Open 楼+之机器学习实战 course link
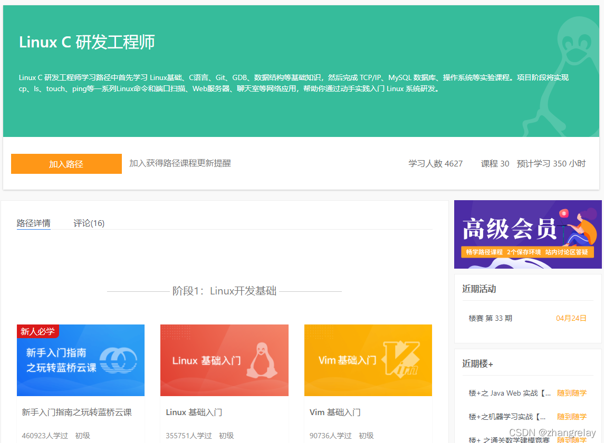The width and height of the screenshot is (604, 443). [x=507, y=417]
